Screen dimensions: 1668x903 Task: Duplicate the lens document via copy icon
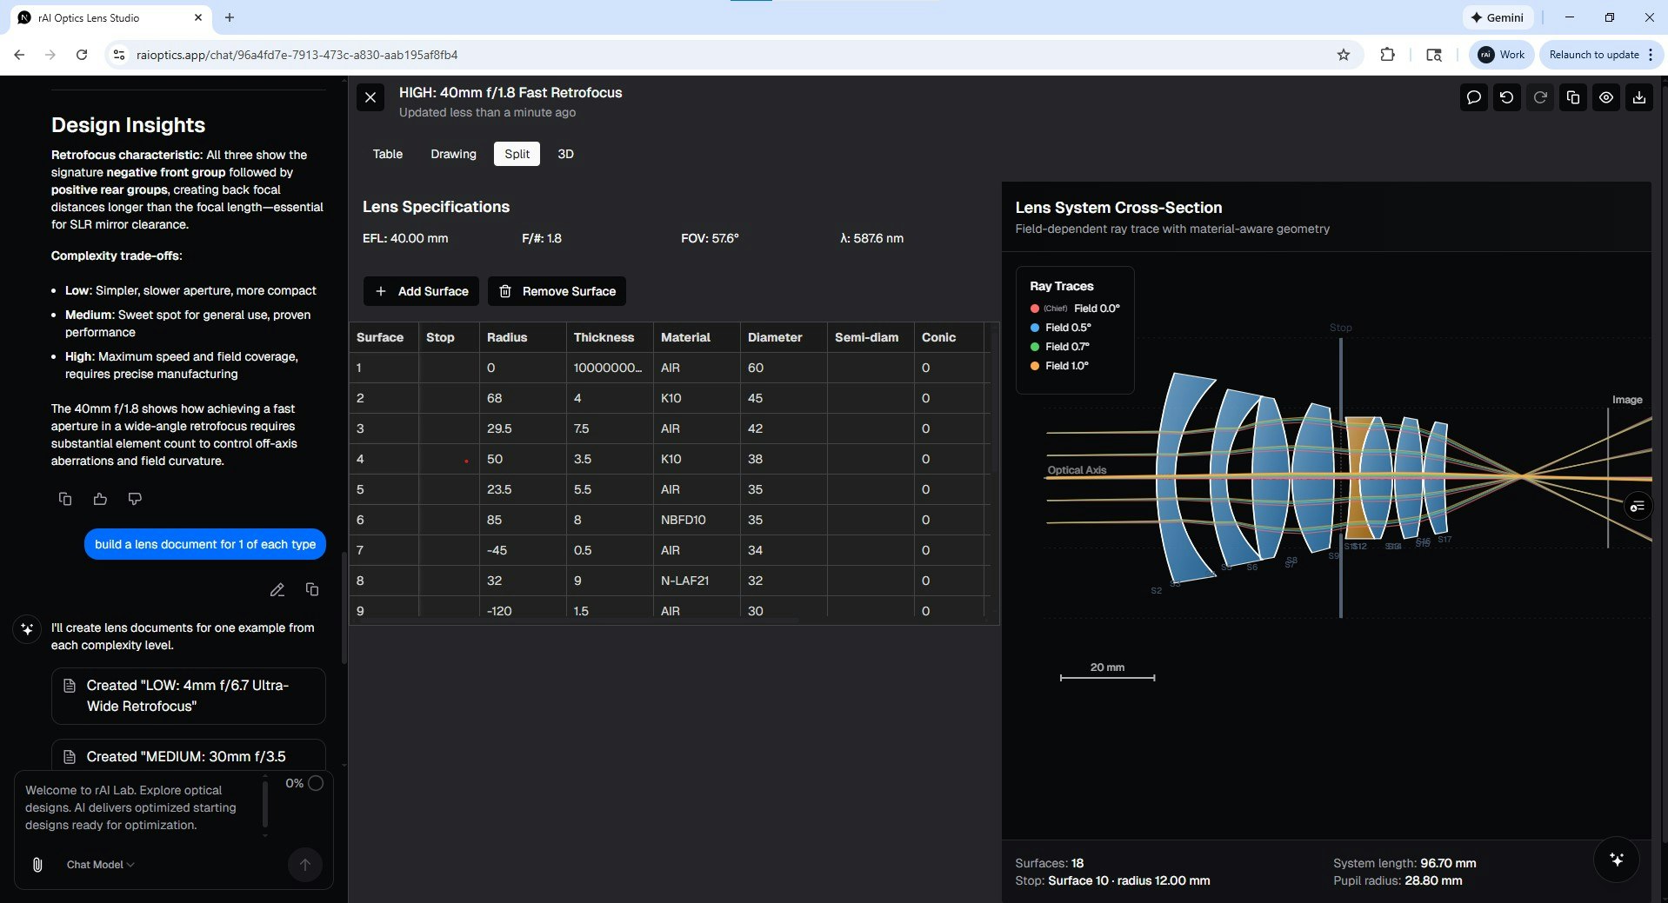tap(1572, 97)
